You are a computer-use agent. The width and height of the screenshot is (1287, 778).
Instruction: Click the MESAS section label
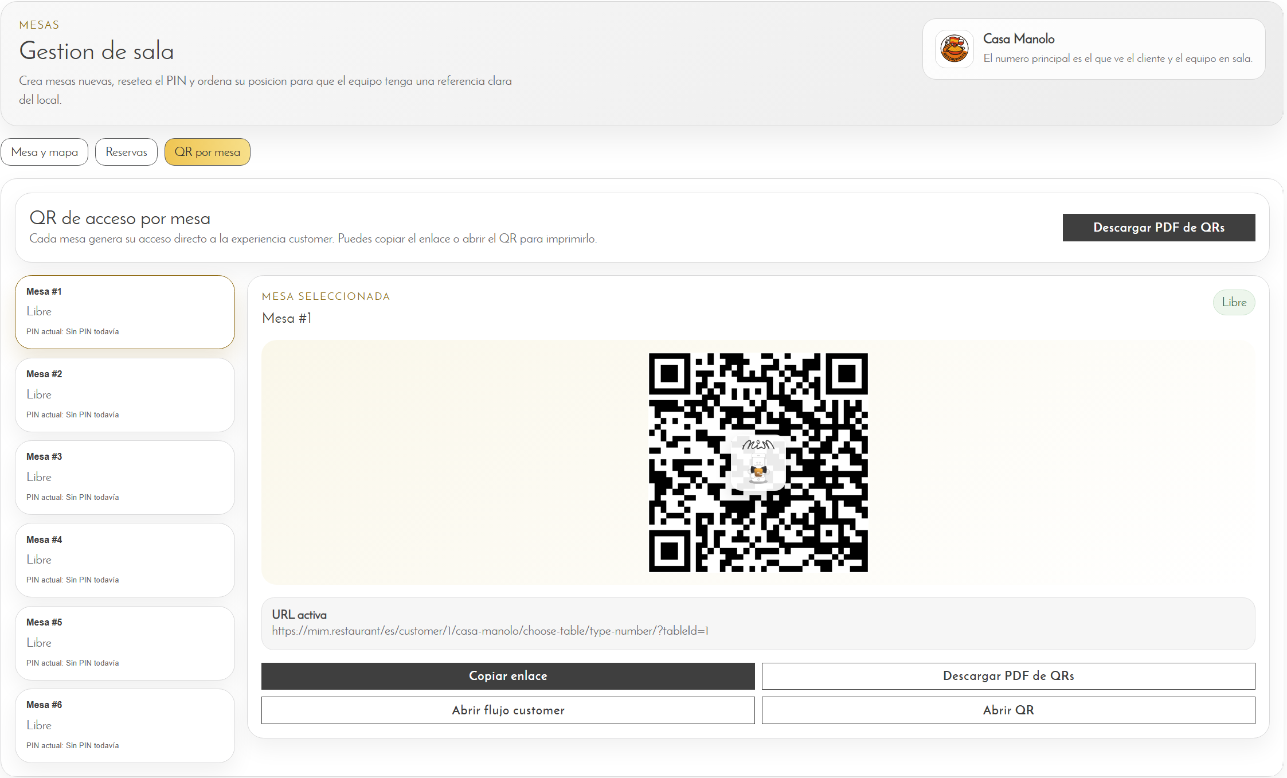(x=39, y=25)
